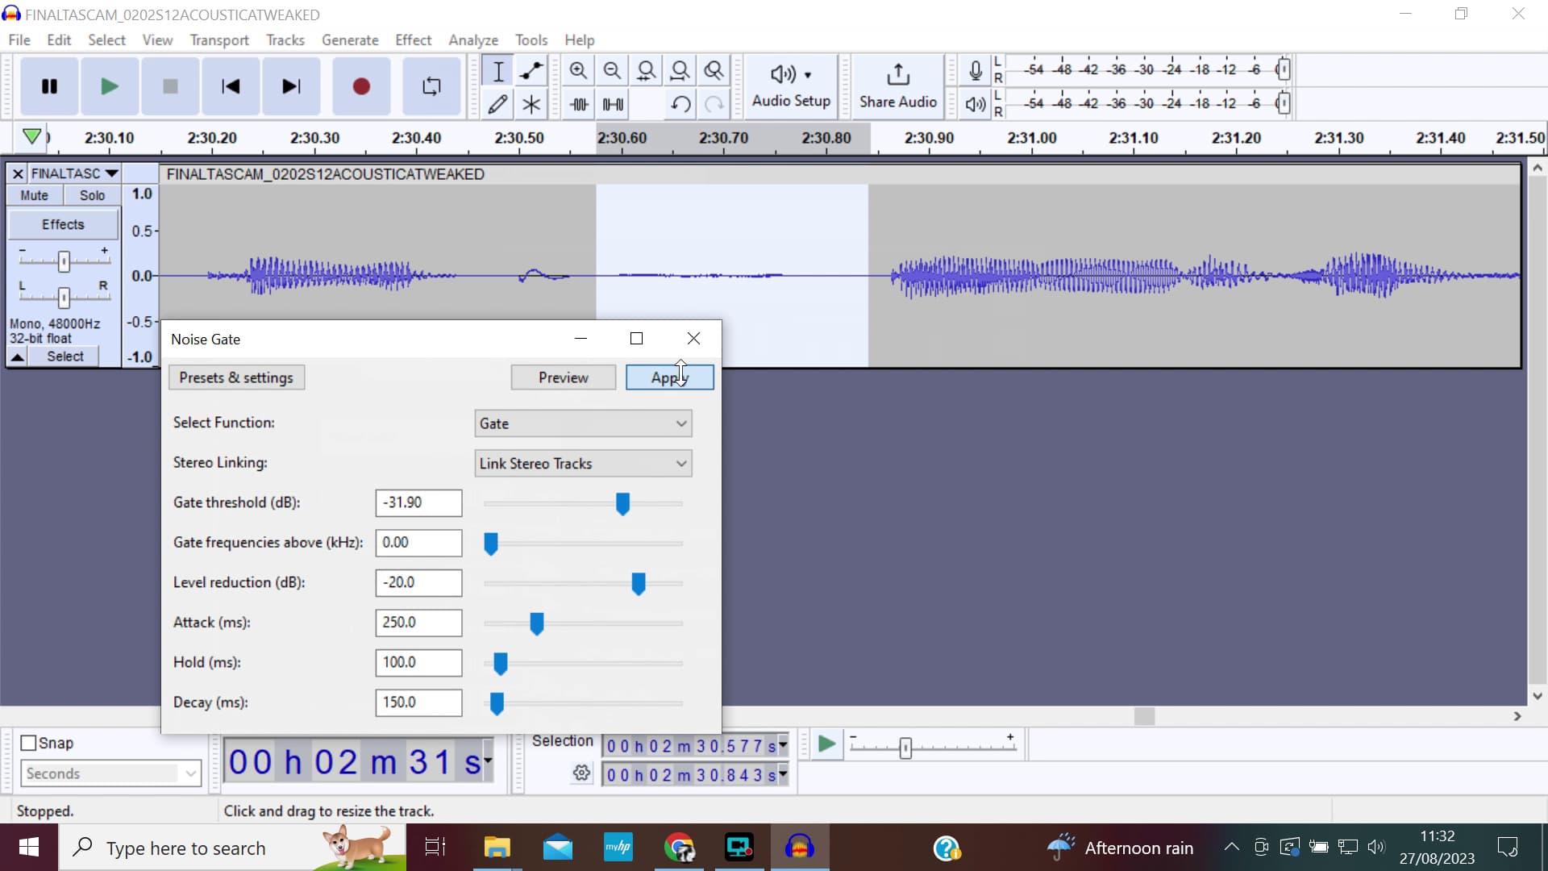Start playback with the green Play button
Viewport: 1548px width, 871px height.
click(110, 86)
